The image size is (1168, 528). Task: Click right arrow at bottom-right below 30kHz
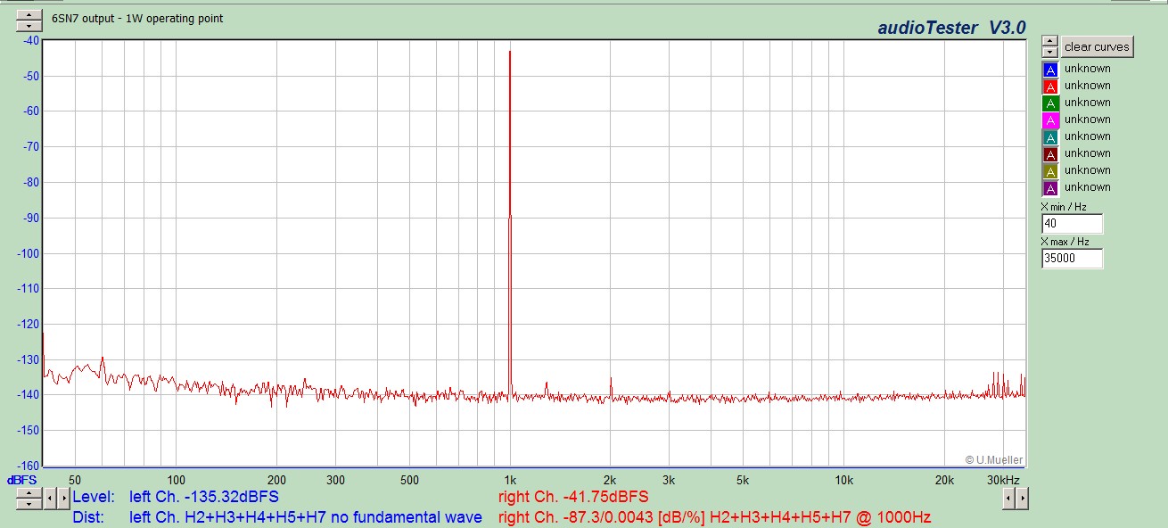(1021, 498)
